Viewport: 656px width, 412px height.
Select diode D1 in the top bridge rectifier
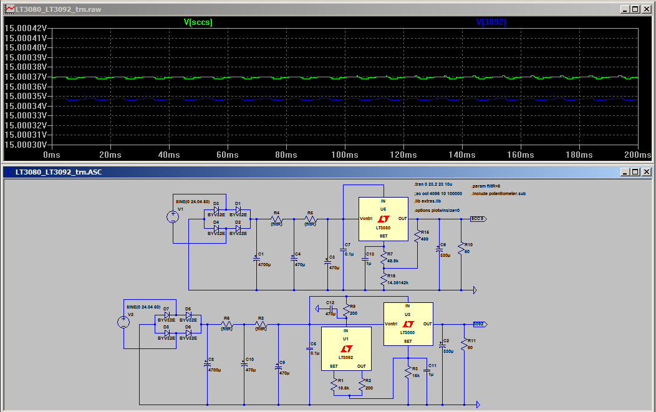tap(238, 209)
